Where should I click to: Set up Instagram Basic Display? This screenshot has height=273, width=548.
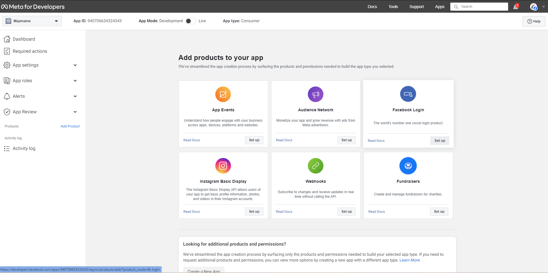click(254, 212)
